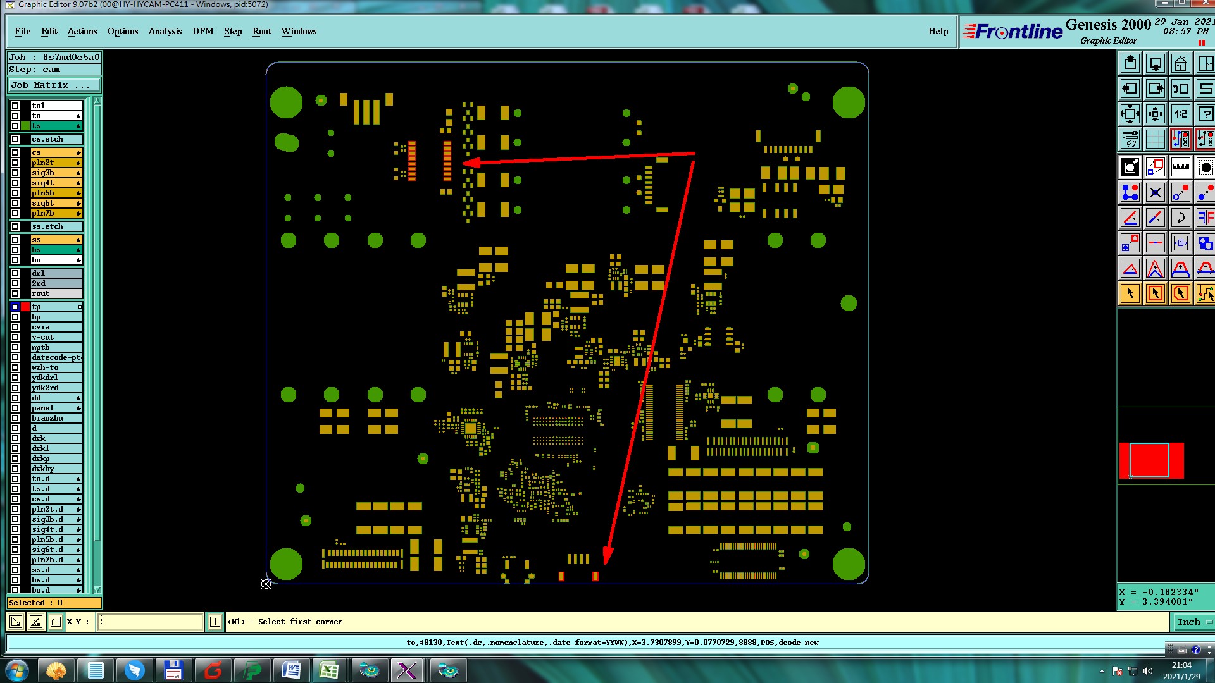Click the exclamation mark button
This screenshot has height=683, width=1215.
(215, 622)
